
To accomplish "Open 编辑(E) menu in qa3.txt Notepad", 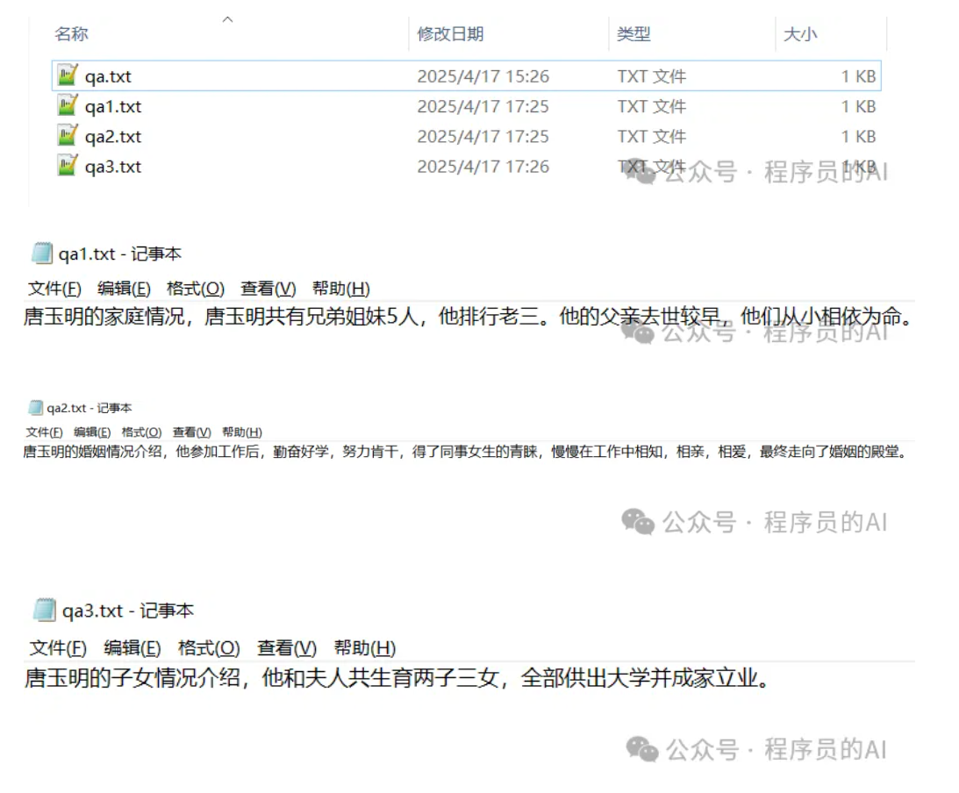I will (x=132, y=648).
